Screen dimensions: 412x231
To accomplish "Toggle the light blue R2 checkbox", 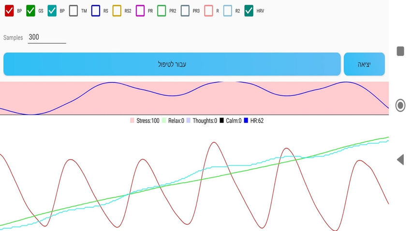I will pyautogui.click(x=228, y=11).
